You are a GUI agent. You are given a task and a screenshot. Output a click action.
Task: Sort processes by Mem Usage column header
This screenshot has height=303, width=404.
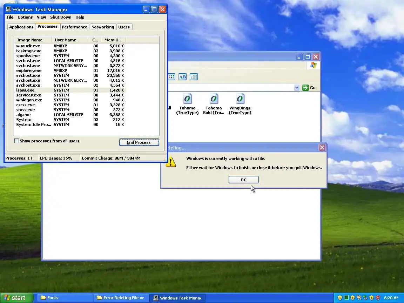pyautogui.click(x=113, y=40)
